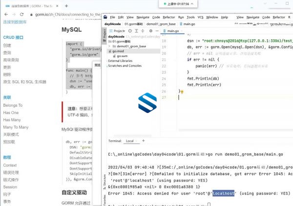Open a new browser tab
The height and width of the screenshot is (206, 293).
66,6
